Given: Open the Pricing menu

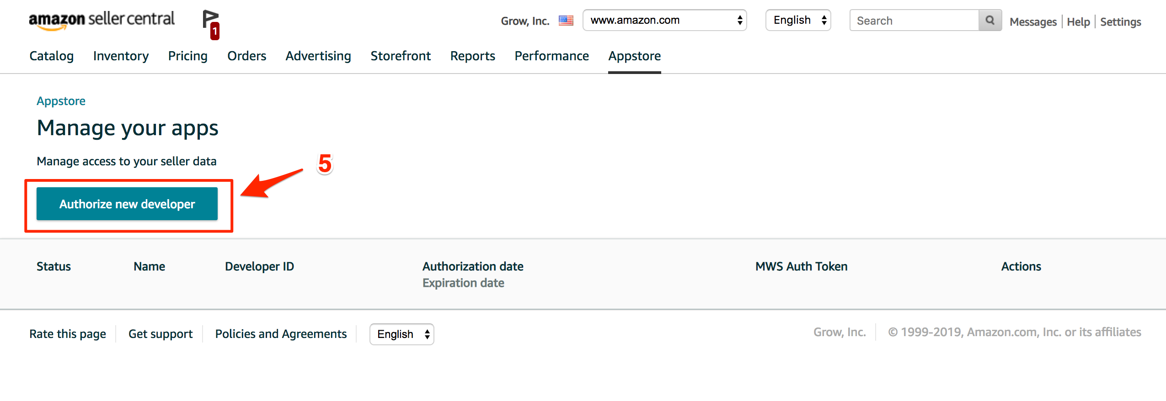Looking at the screenshot, I should (188, 56).
